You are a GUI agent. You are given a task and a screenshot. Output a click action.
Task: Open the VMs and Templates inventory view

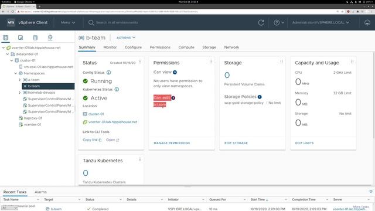pos(21,38)
